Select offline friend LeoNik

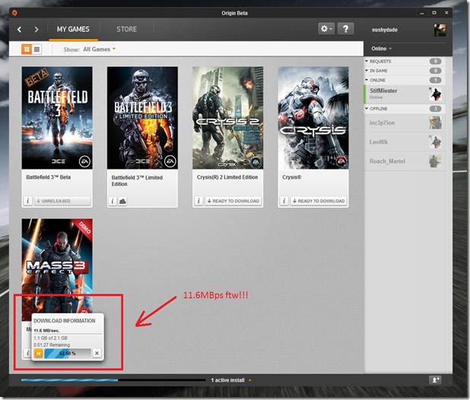403,142
